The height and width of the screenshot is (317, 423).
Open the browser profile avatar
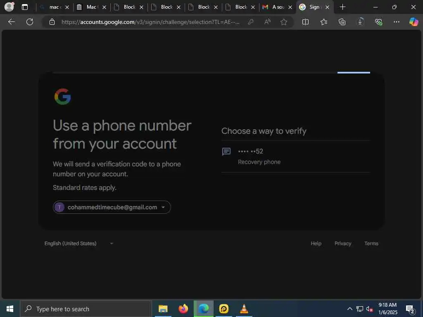pos(10,7)
